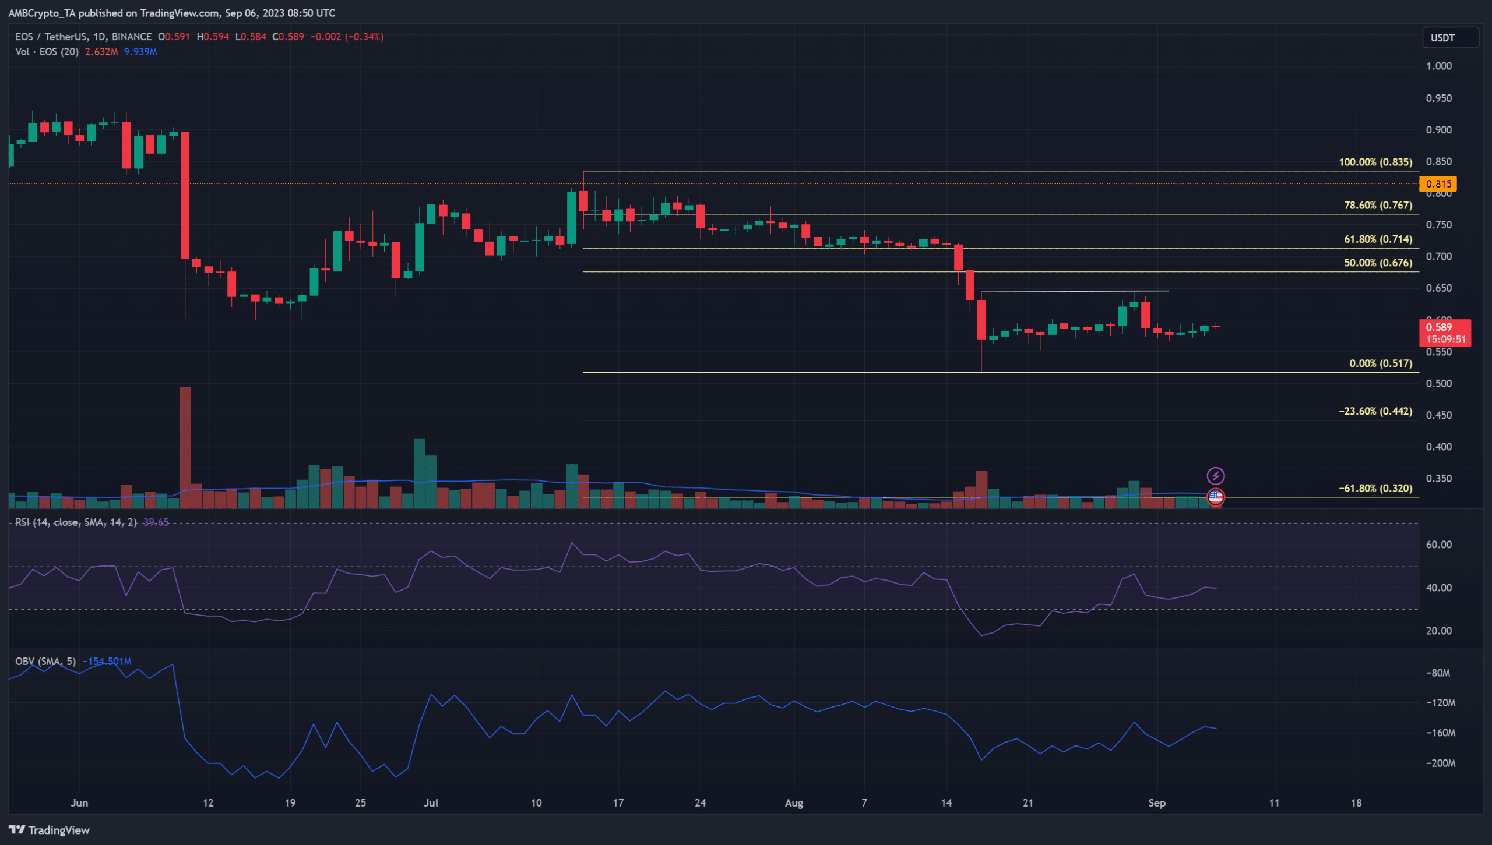
Task: Click the 24 date label on time axis
Action: tap(700, 803)
